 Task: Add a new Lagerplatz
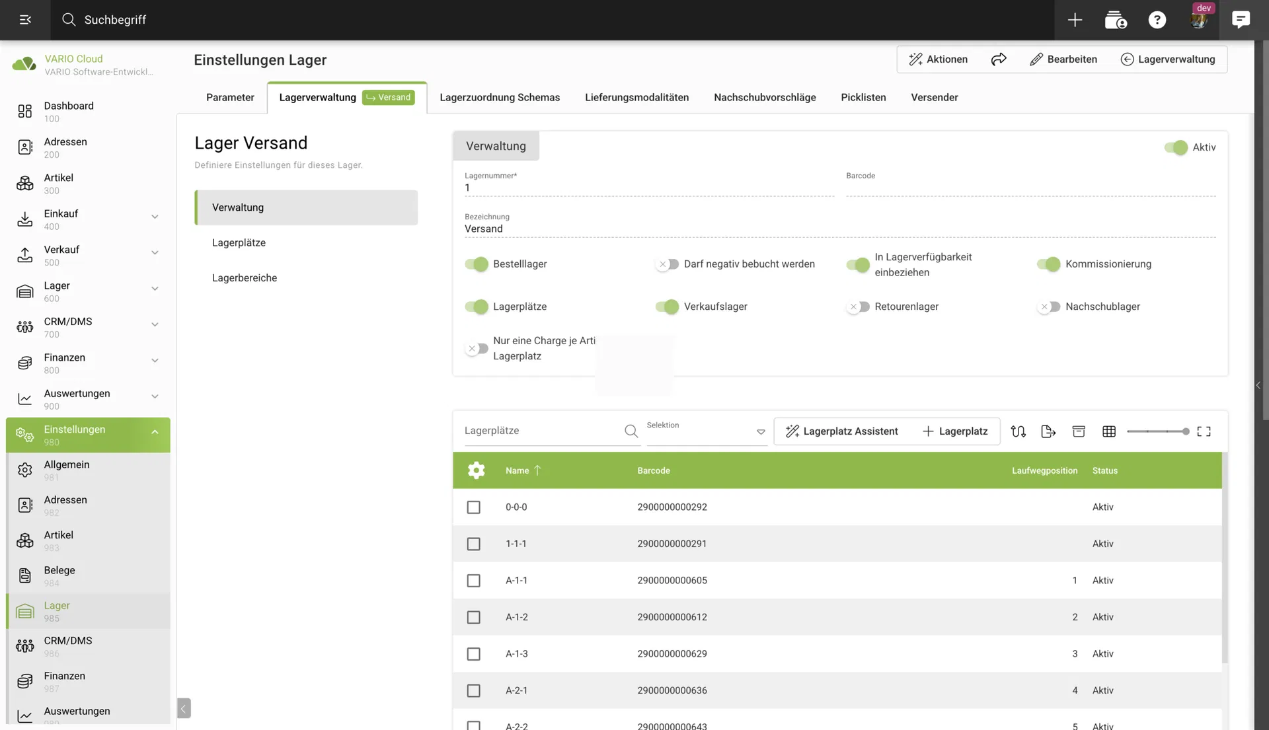point(956,431)
